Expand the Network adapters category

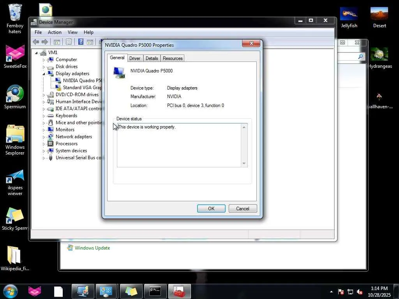point(44,137)
